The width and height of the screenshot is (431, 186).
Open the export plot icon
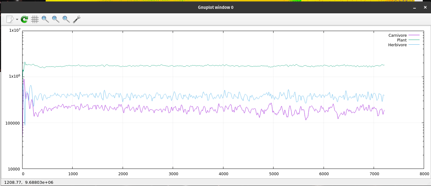point(10,19)
